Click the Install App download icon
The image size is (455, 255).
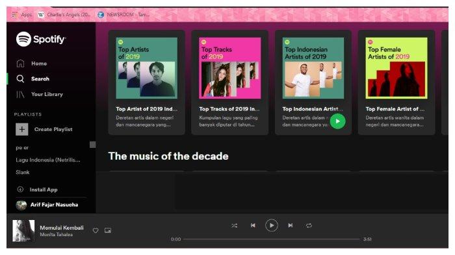pyautogui.click(x=20, y=189)
